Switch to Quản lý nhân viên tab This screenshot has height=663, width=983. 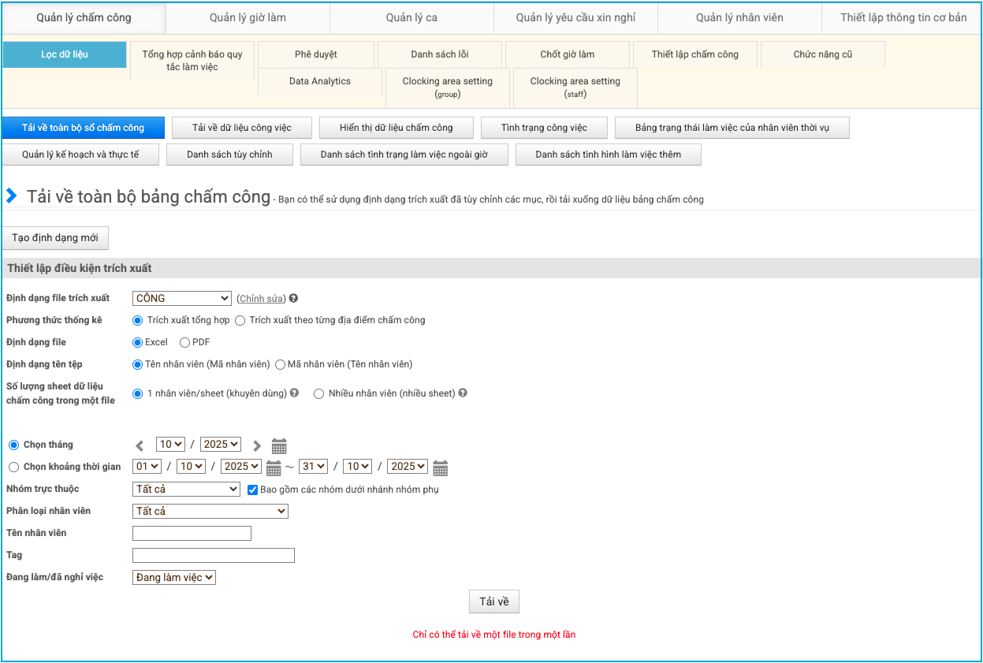(739, 17)
